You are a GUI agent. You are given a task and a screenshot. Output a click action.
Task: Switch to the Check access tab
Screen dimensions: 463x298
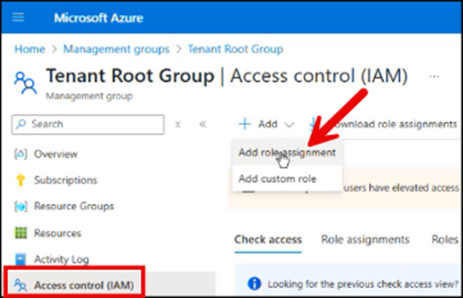268,240
